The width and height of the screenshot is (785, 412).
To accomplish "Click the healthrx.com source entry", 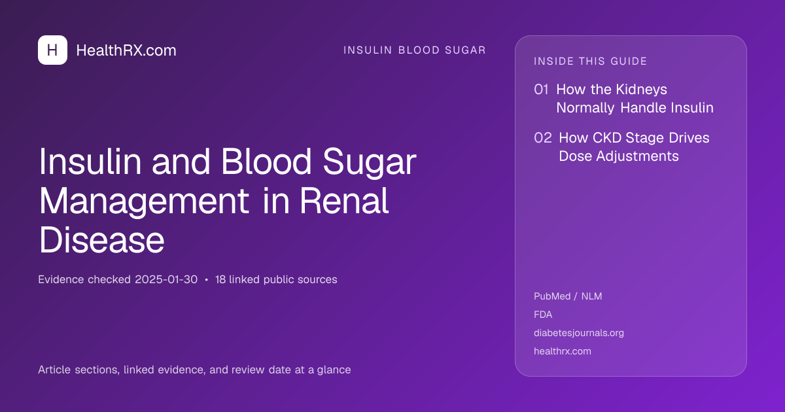I will click(563, 351).
